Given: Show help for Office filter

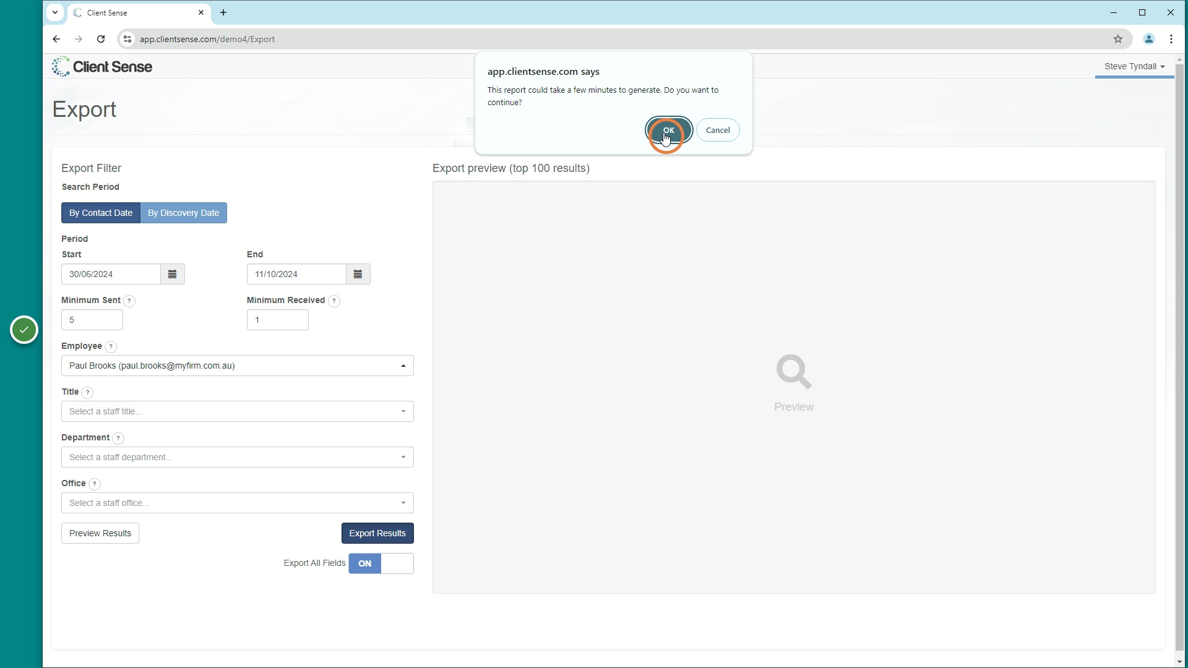Looking at the screenshot, I should click(95, 484).
